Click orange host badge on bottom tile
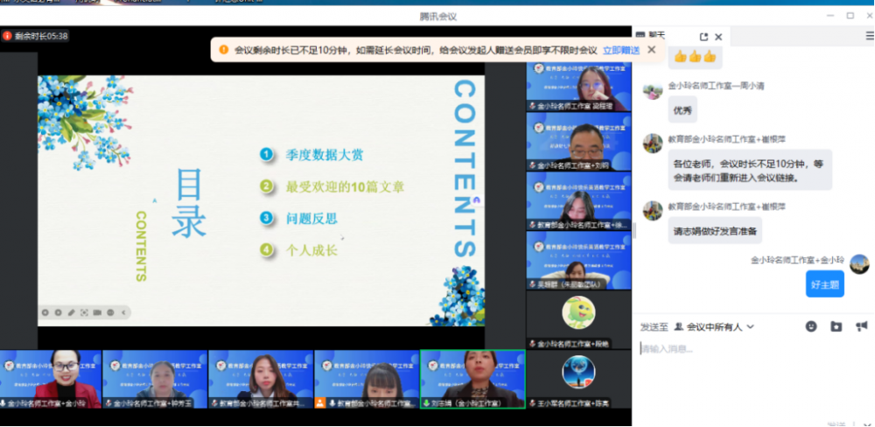This screenshot has width=875, height=427. 320,403
